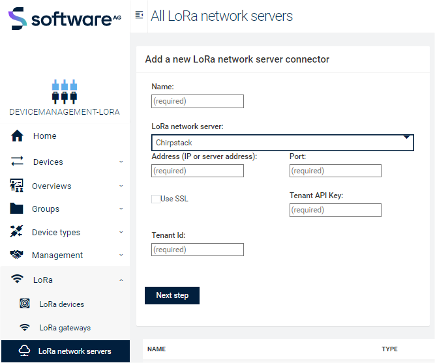Screen dimensions: 435x363
Task: Sort table by NAME column header
Action: coord(157,349)
